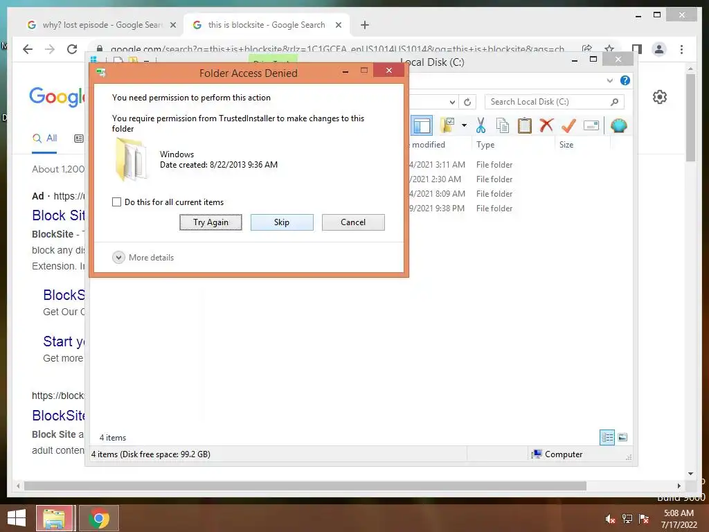Switch to details view in Explorer

[607, 437]
